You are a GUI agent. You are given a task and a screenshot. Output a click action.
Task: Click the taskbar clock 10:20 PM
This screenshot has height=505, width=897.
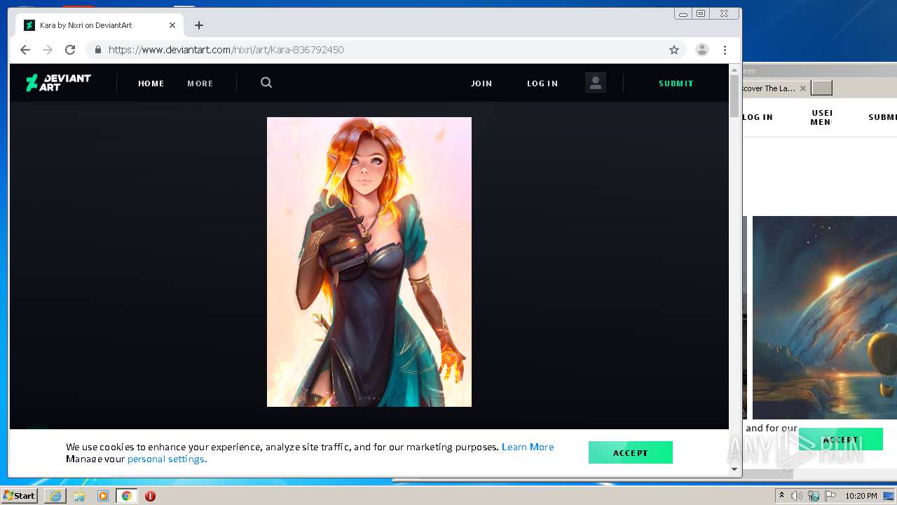[861, 496]
